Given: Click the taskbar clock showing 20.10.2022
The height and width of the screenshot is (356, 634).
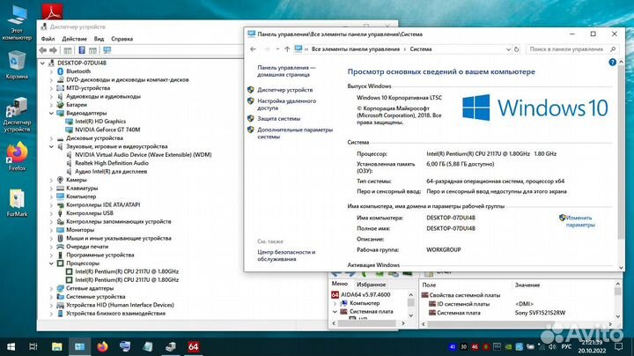Looking at the screenshot, I should (x=592, y=346).
